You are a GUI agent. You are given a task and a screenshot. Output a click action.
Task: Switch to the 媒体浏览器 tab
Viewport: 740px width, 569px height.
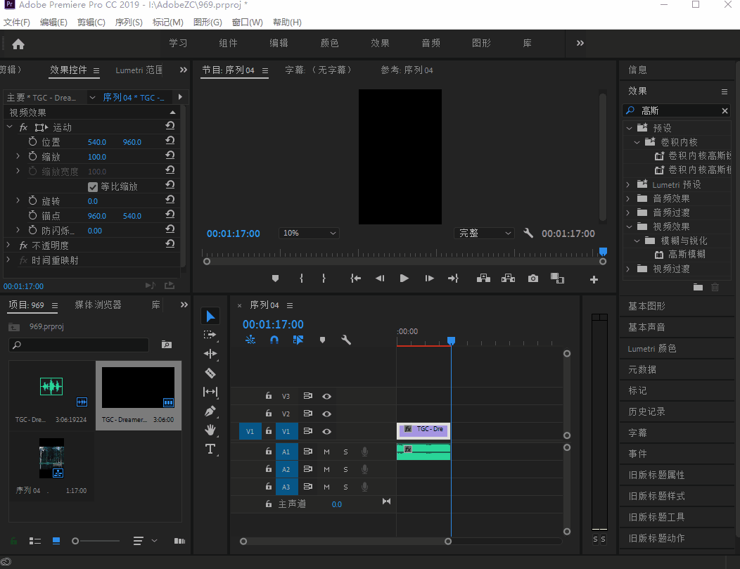click(98, 305)
